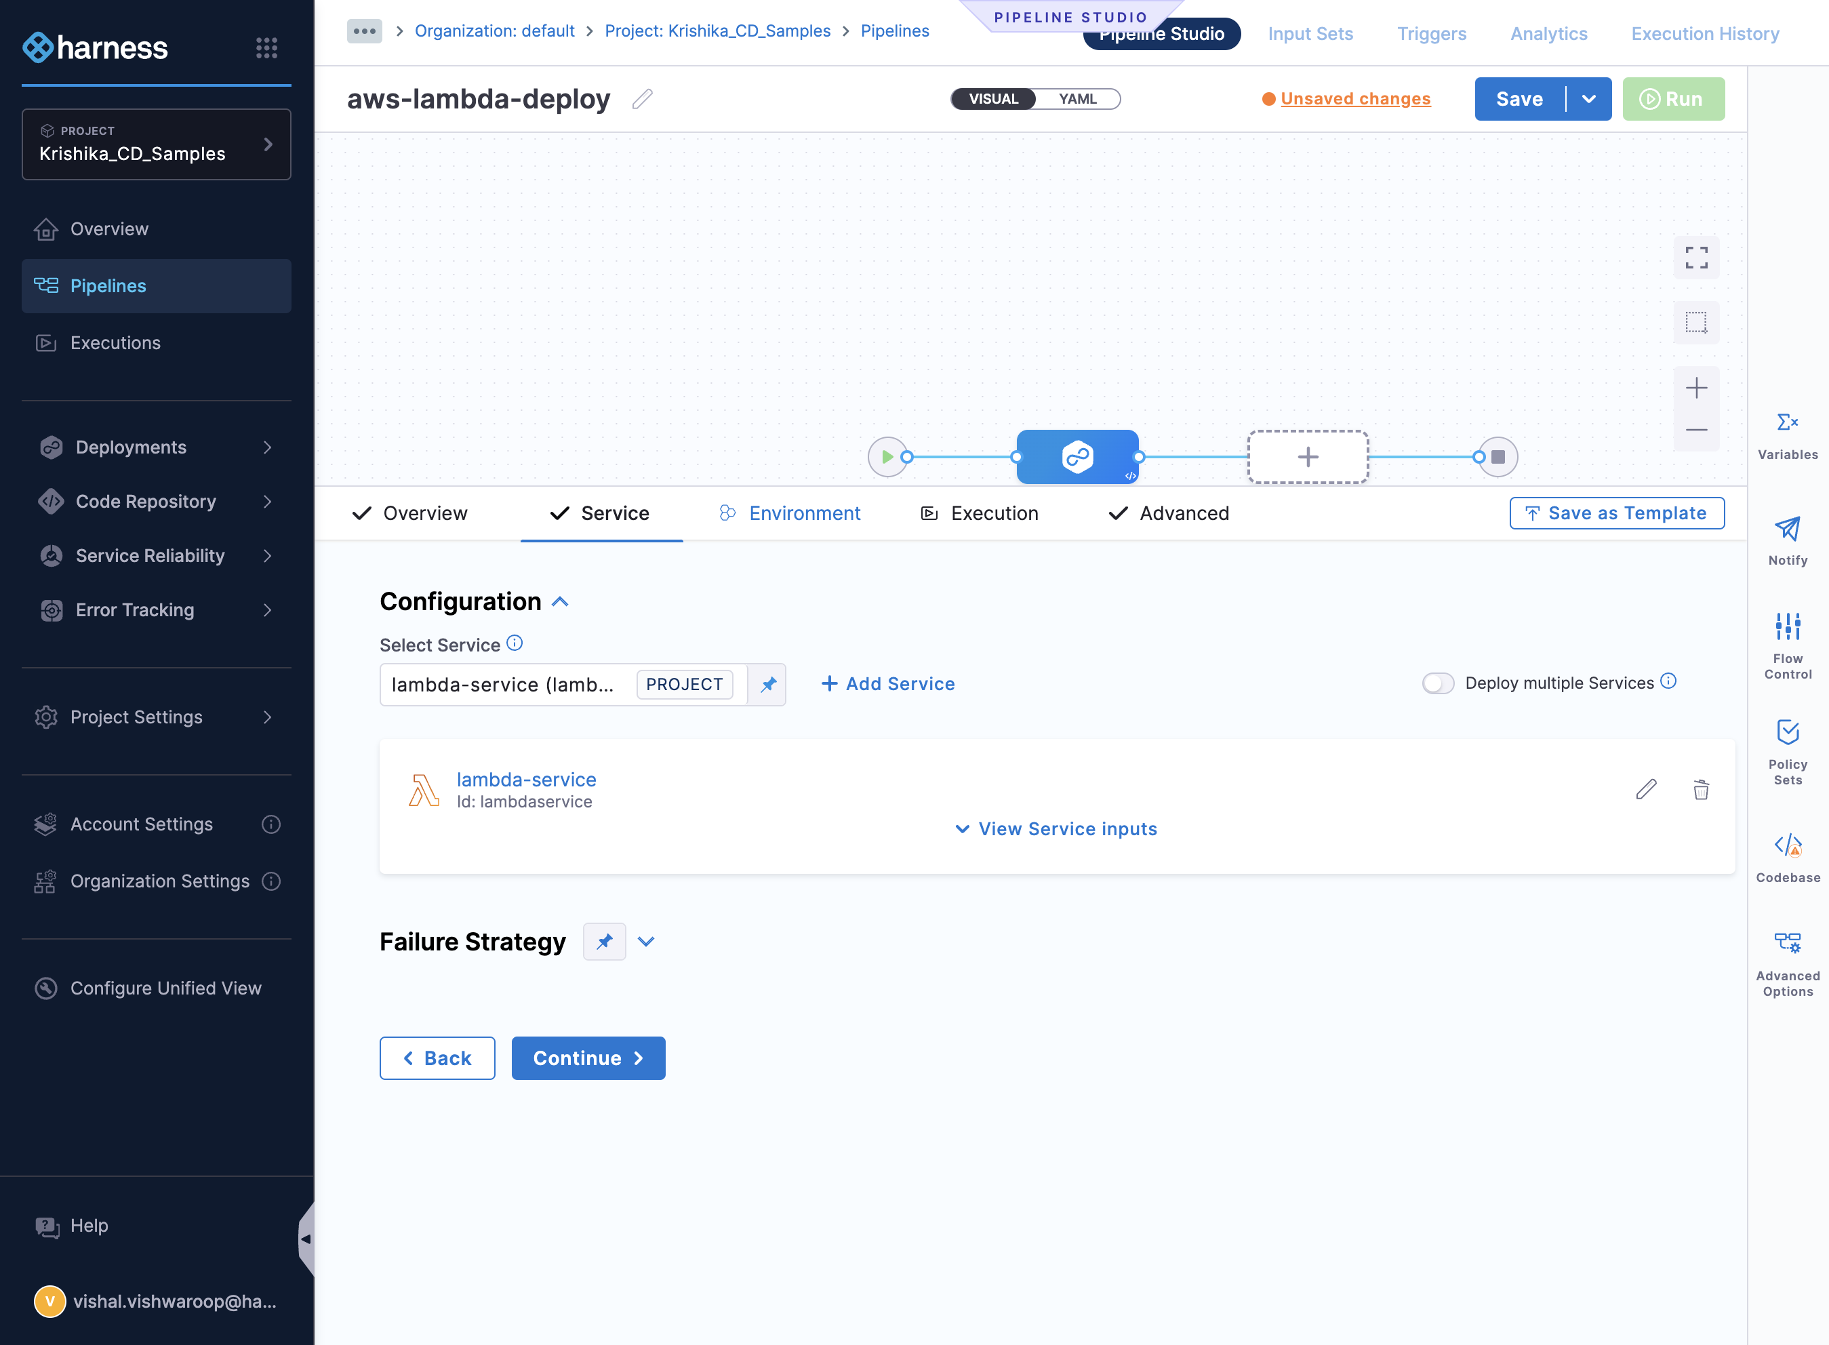Open Advanced Options in the right rail

point(1788,965)
